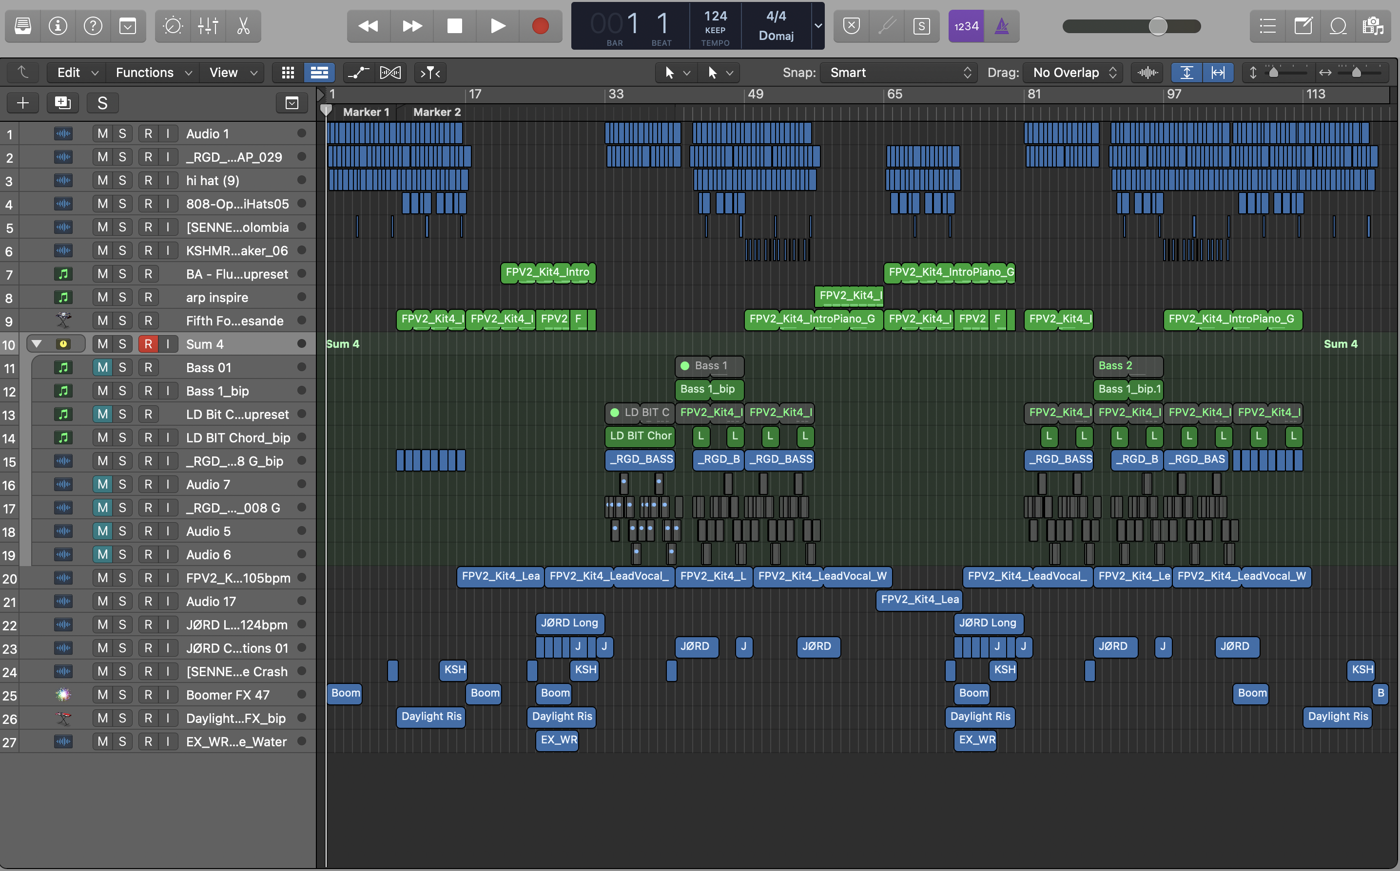Viewport: 1400px width, 871px height.
Task: Click the Fifth Fo...esande track instrument icon
Action: click(63, 320)
